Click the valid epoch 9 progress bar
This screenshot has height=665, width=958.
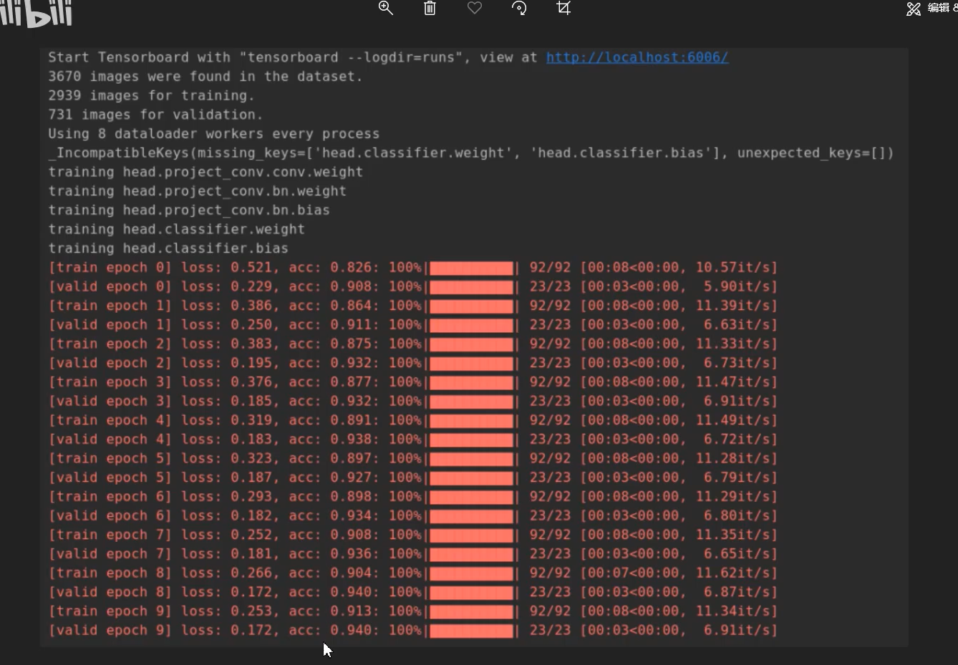click(472, 630)
